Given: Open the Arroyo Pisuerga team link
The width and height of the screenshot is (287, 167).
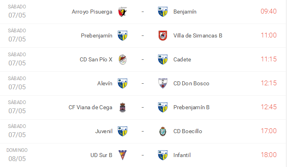Looking at the screenshot, I should click(92, 12).
